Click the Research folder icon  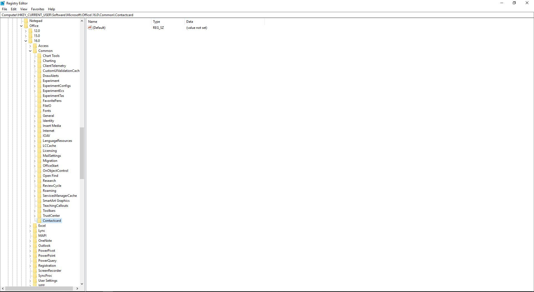(x=39, y=181)
